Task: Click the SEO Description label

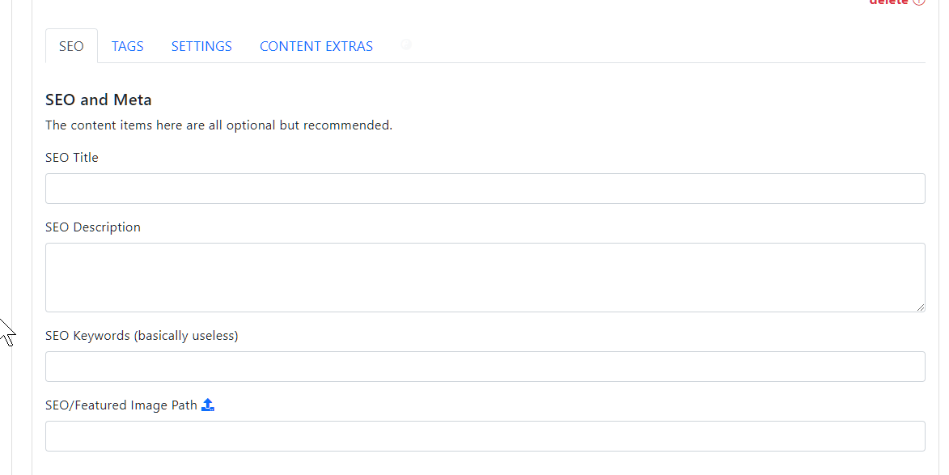Action: (x=93, y=227)
